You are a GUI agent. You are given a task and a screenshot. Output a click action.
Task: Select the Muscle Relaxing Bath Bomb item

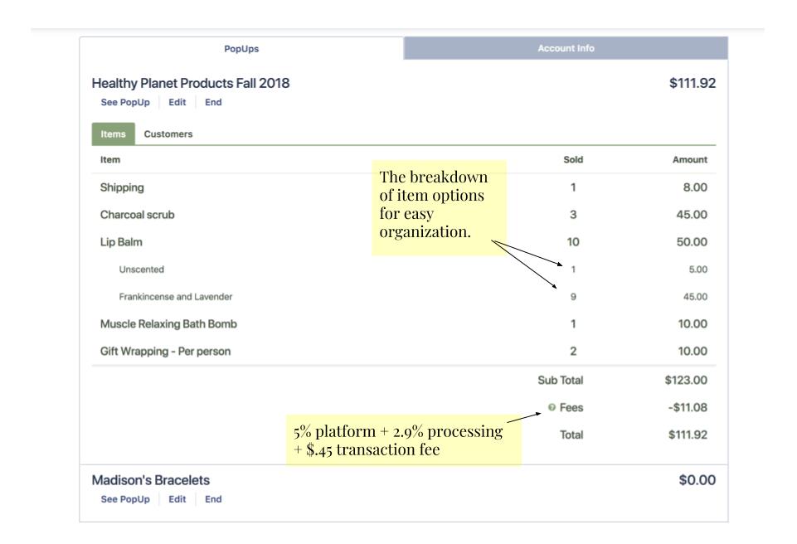(x=168, y=324)
